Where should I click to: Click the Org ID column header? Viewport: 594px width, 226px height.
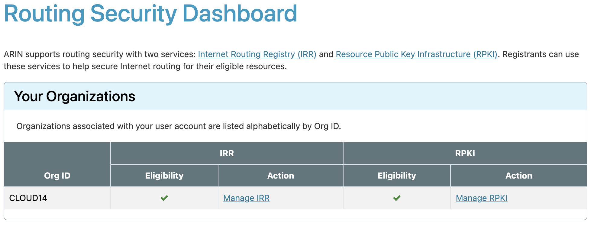[x=57, y=176]
